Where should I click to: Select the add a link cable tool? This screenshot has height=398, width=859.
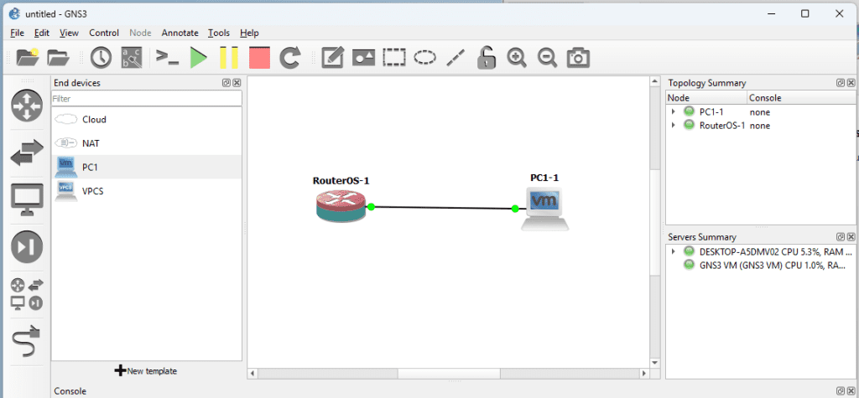[26, 341]
